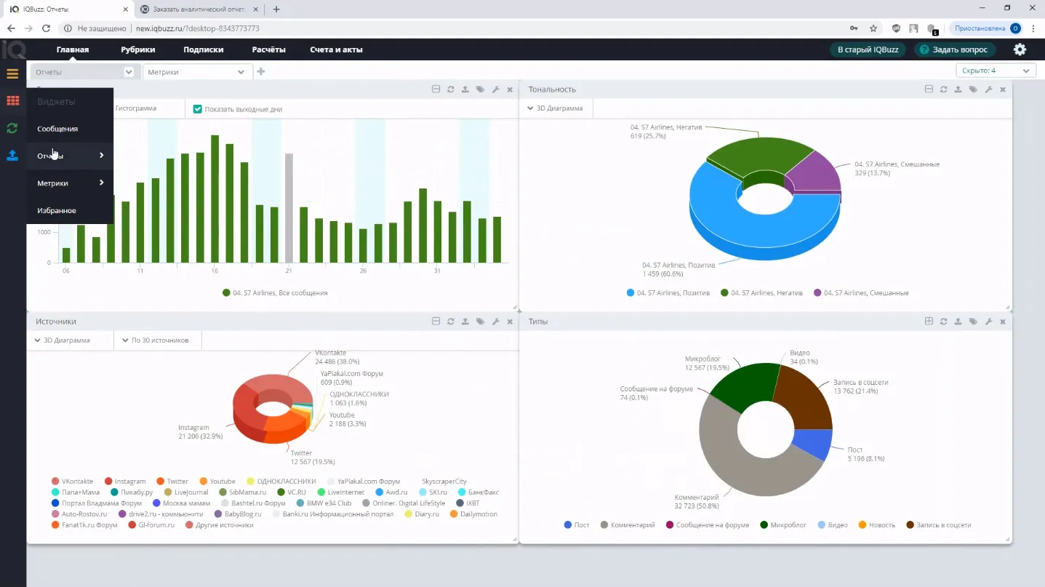Open histogram widget settings wrench

coord(495,89)
